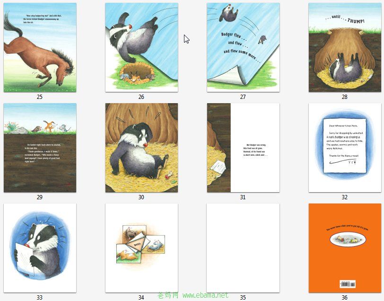The width and height of the screenshot is (384, 301).
Task: Select page 33 thumbnail of badger reading
Action: [x=40, y=248]
